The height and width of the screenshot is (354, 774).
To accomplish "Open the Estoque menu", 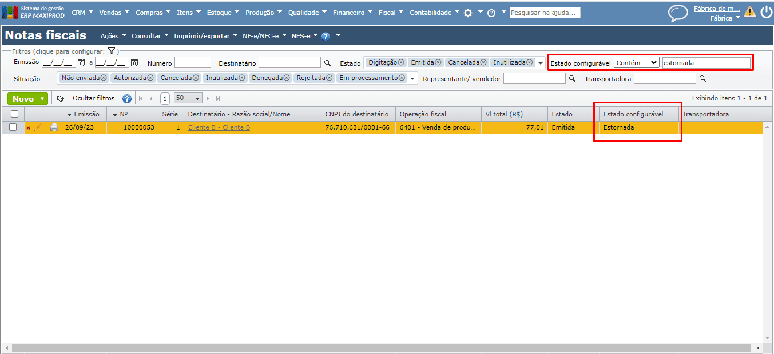I will (223, 13).
